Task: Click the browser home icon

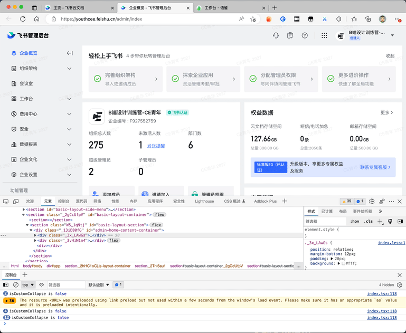Action: (37, 19)
